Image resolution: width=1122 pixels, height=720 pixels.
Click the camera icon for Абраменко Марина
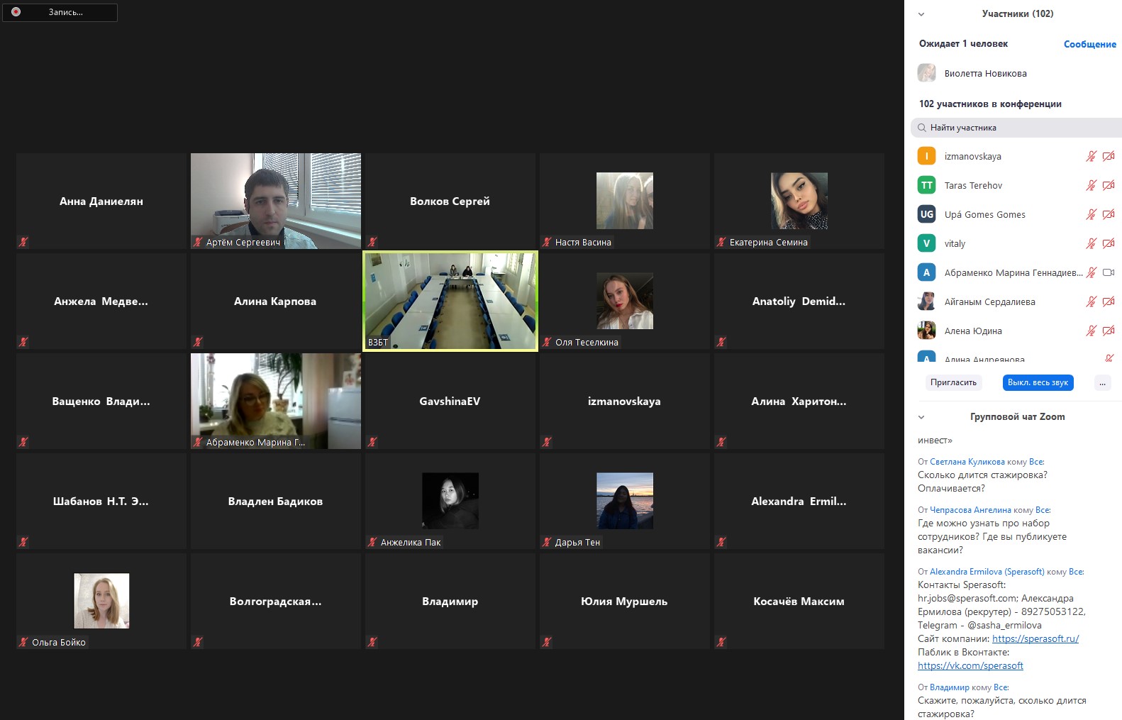[1109, 272]
